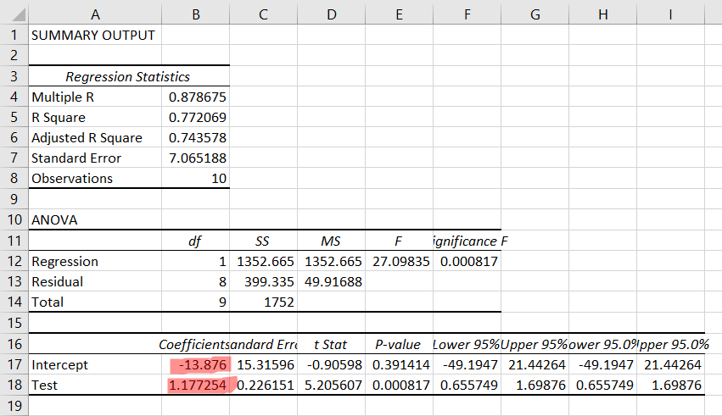Select the ANOVA label cell
This screenshot has height=416, width=722.
pyautogui.click(x=93, y=219)
